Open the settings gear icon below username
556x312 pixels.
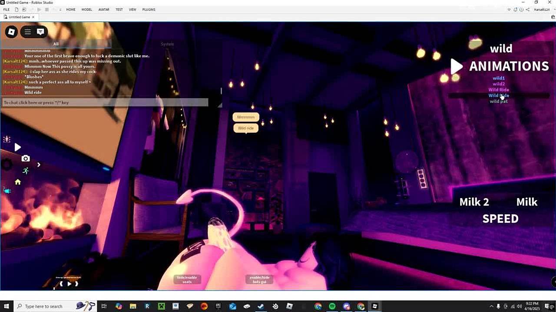pos(553,17)
